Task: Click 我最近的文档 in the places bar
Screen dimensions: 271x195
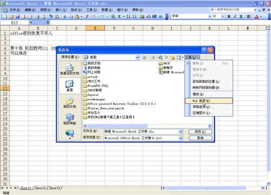Action: (x=70, y=69)
